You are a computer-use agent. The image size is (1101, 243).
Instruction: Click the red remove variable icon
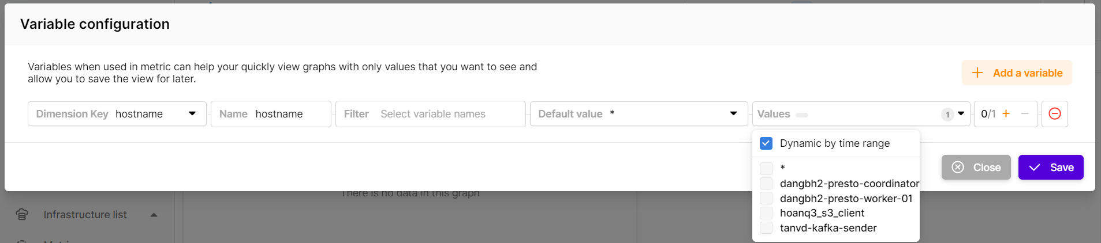pos(1054,114)
